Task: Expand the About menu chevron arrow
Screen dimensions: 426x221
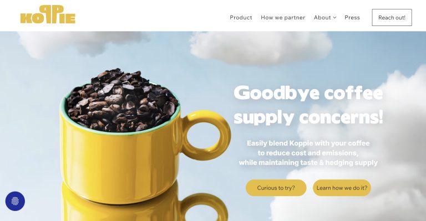Action: coord(334,18)
